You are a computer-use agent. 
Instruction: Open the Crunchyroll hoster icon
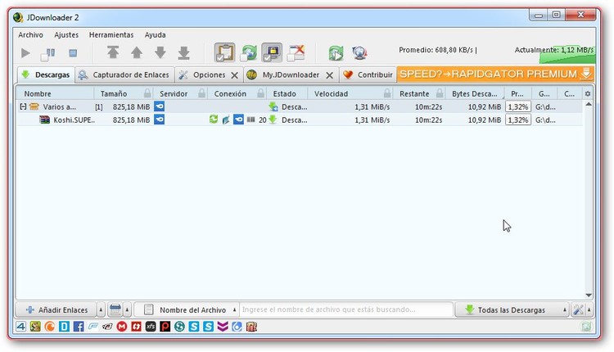50,326
